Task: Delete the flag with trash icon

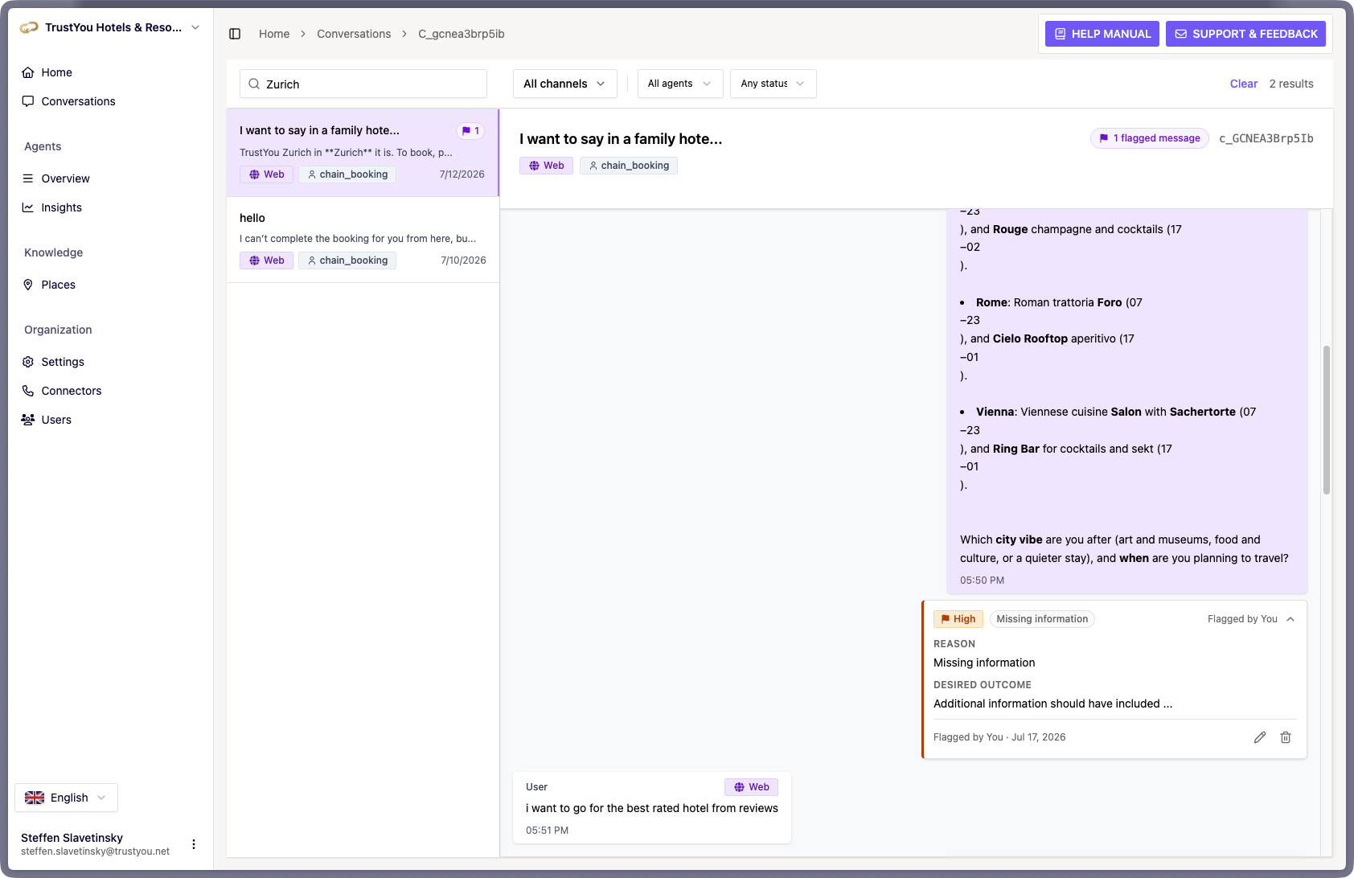Action: [x=1286, y=737]
